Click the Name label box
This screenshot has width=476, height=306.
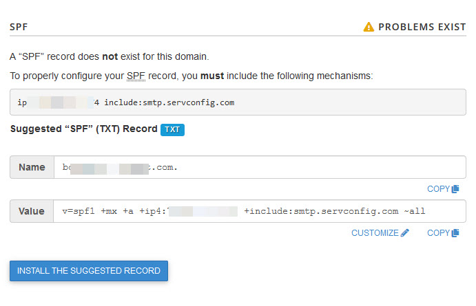(x=32, y=167)
